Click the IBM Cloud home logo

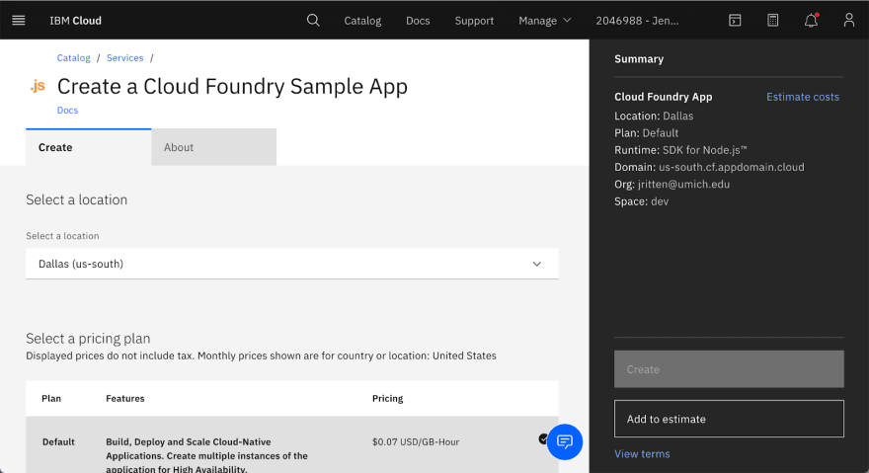pyautogui.click(x=75, y=21)
